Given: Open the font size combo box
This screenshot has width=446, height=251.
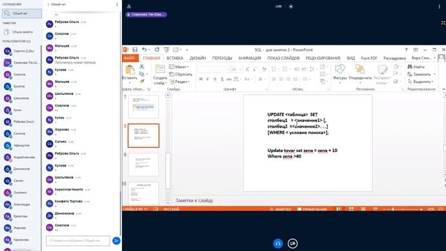Looking at the screenshot, I should point(236,69).
